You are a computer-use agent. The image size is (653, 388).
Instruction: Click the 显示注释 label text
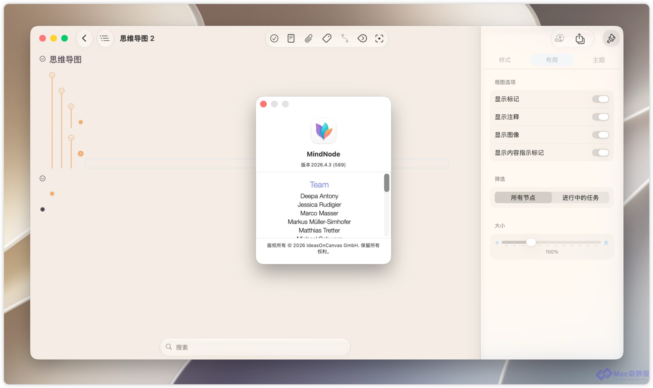pyautogui.click(x=507, y=117)
